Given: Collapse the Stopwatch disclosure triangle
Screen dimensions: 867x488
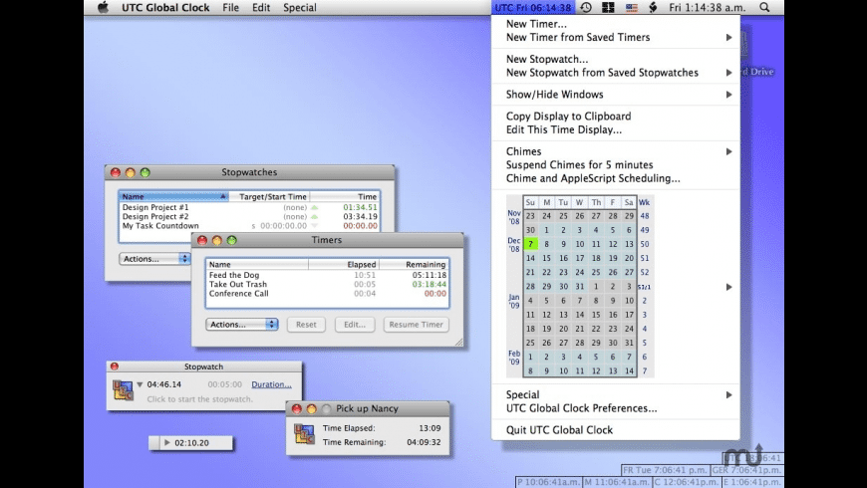Looking at the screenshot, I should pos(141,384).
